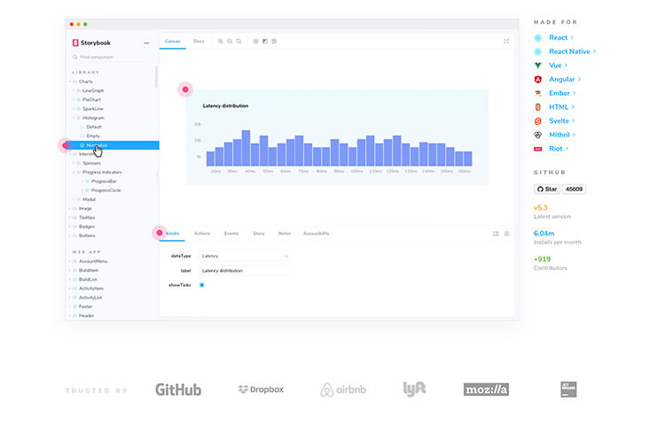Viewport: 665px width, 425px height.
Task: Open the Svelte link
Action: coord(562,121)
